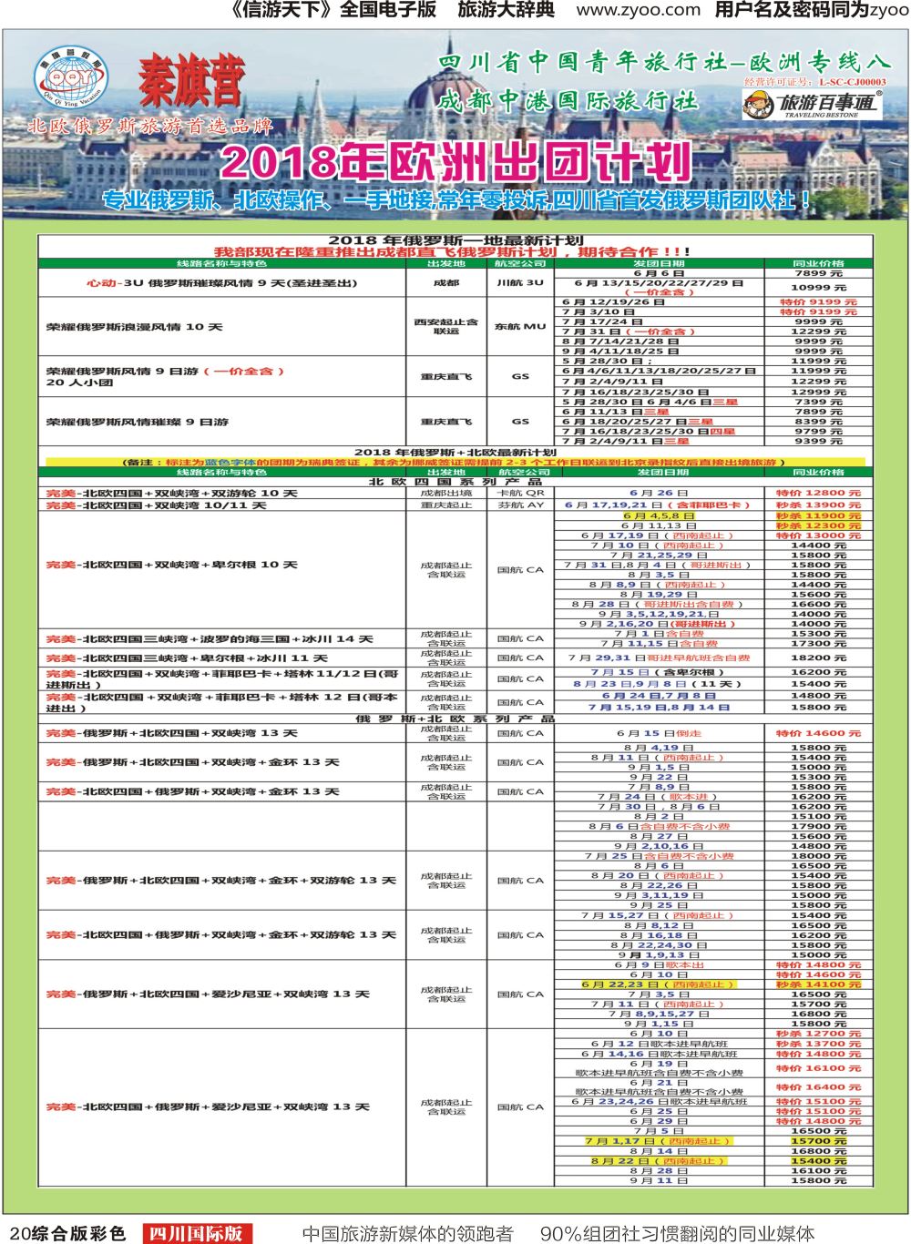The image size is (911, 1244).
Task: Click footer text 90%组团社习惯翻阅的同业媒体
Action: click(677, 1233)
